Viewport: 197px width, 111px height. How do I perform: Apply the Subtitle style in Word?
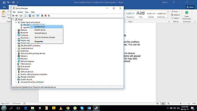click(151, 15)
